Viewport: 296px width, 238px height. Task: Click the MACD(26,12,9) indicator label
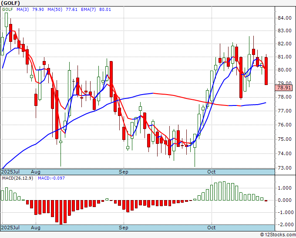(x=17, y=178)
